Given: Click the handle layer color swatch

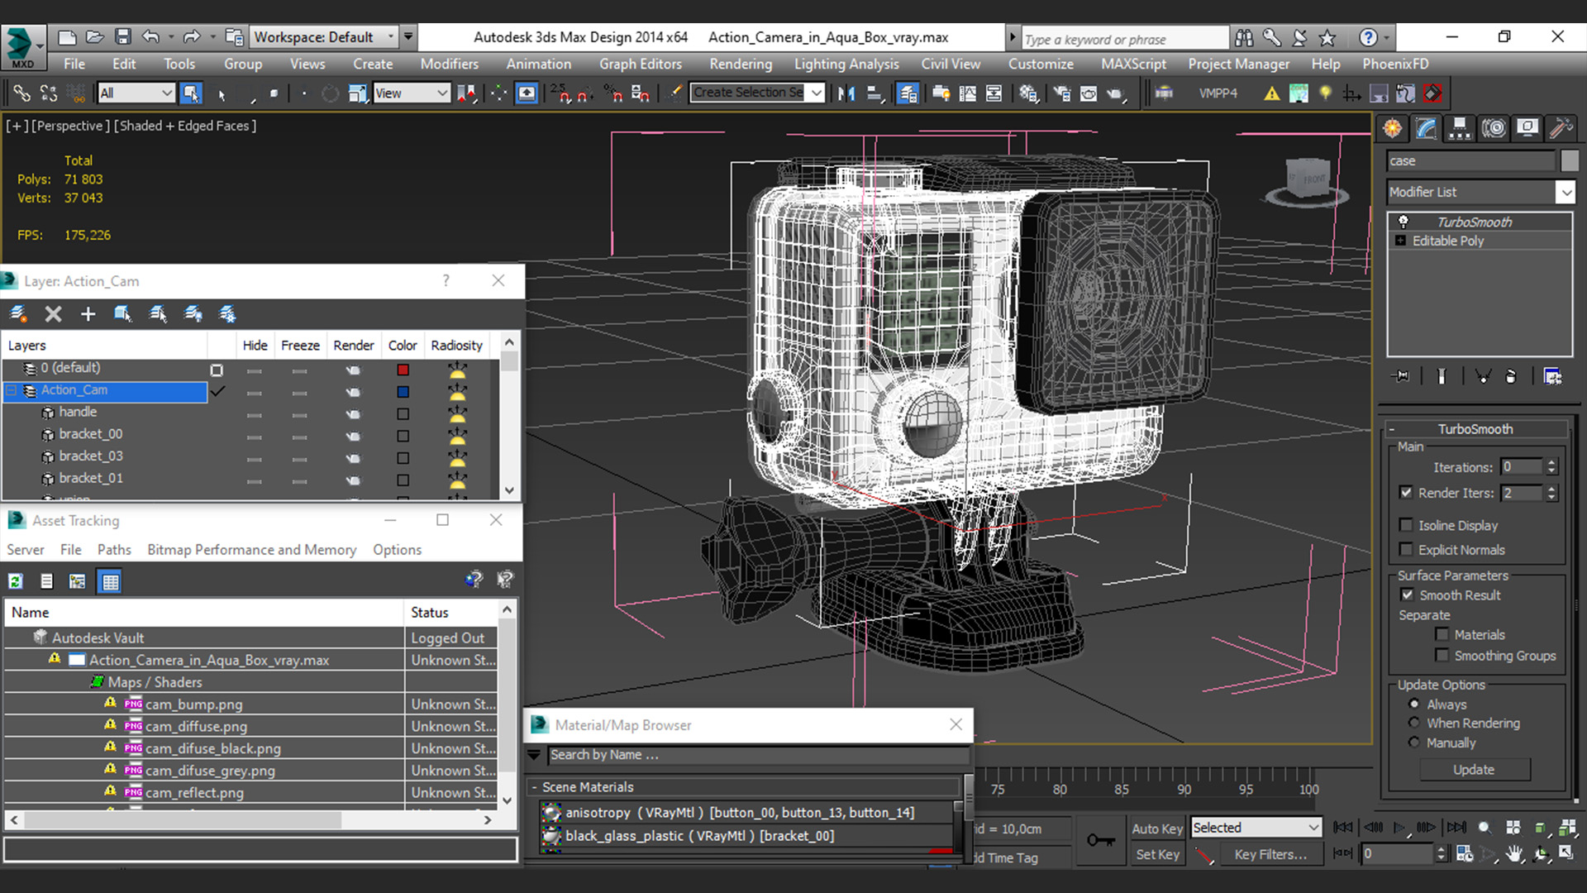Looking at the screenshot, I should tap(403, 413).
